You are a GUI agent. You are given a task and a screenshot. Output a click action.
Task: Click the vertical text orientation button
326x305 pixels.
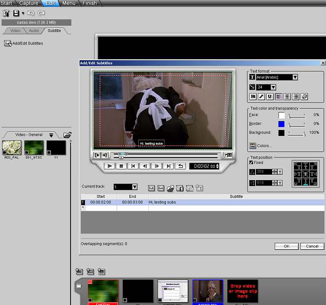[x=304, y=97]
